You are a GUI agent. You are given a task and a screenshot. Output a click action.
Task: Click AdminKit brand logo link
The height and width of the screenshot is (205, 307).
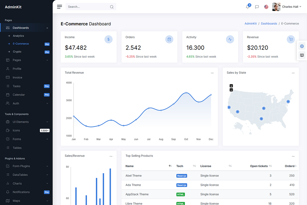[x=13, y=7]
